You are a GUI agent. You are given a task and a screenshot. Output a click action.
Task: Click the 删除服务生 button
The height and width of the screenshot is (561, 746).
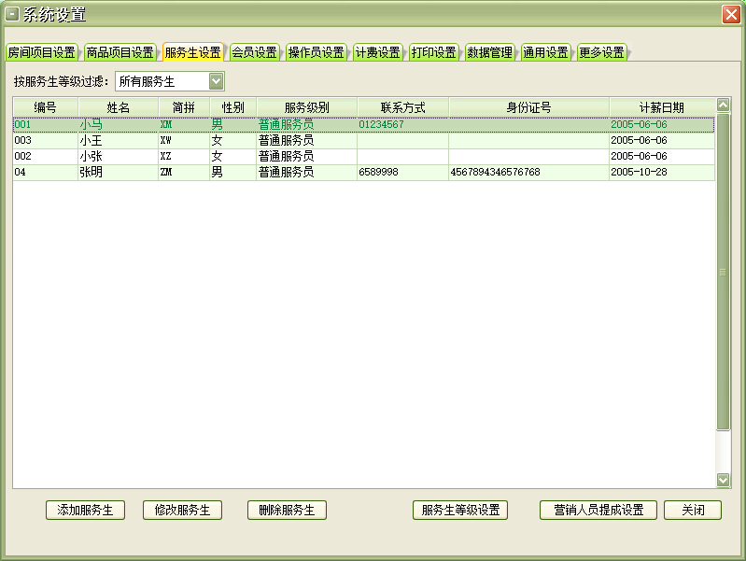click(287, 511)
